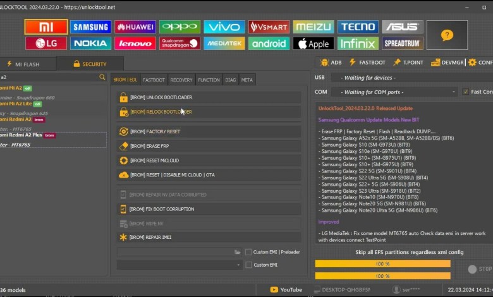The width and height of the screenshot is (493, 297).
Task: Run [BROM] REPAIR IMEI
Action: pyautogui.click(x=209, y=238)
